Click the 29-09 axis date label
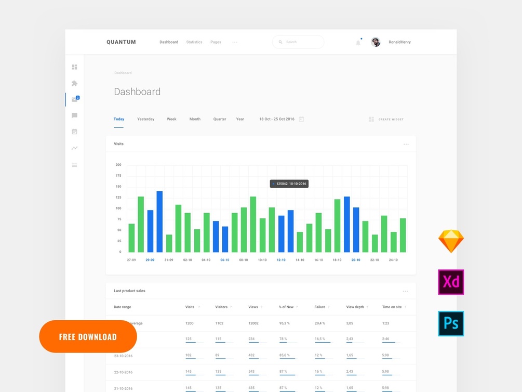This screenshot has height=392, width=522. pos(150,260)
